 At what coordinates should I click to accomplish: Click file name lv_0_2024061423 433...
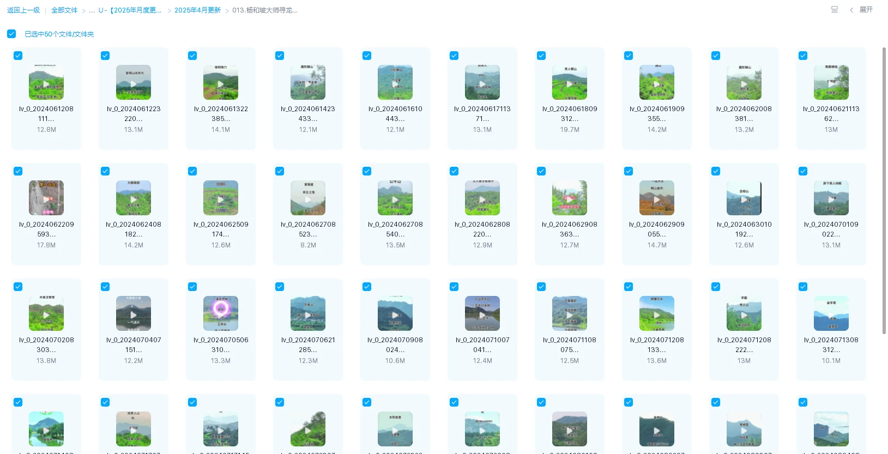tap(308, 114)
